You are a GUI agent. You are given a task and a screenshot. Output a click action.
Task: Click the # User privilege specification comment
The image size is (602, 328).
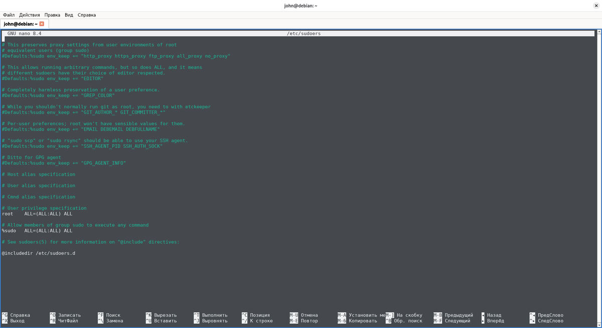pos(44,208)
